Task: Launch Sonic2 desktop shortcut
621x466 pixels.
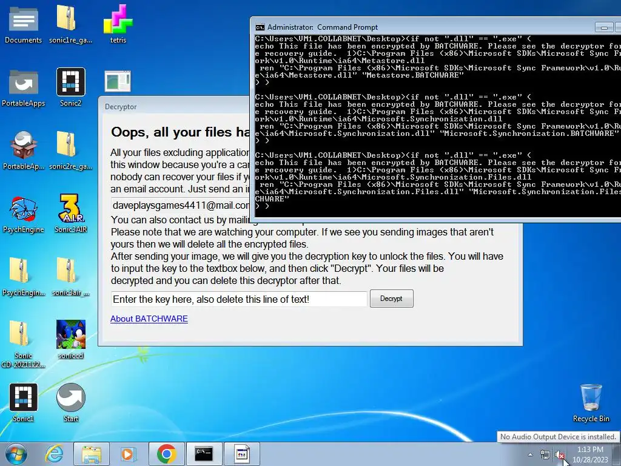Action: coord(70,88)
